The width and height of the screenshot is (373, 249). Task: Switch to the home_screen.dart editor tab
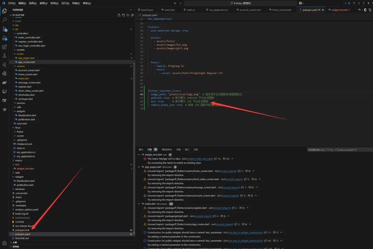pos(281,9)
